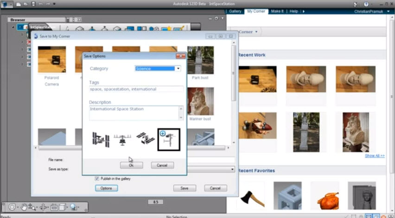Screen dimensions: 395x218
Task: Click the New document icon in title bar
Action: 19,4
